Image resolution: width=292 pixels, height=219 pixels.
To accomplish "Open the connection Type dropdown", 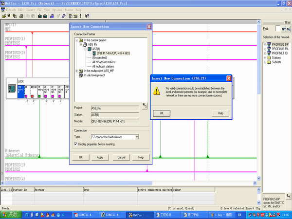I will coord(137,137).
